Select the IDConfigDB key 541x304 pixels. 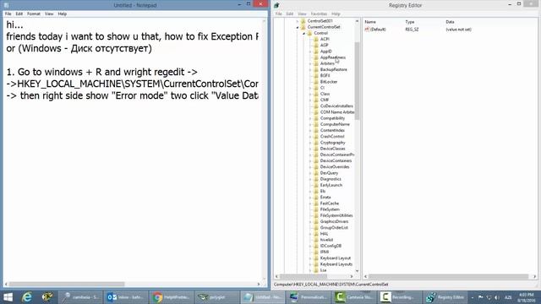pos(331,246)
